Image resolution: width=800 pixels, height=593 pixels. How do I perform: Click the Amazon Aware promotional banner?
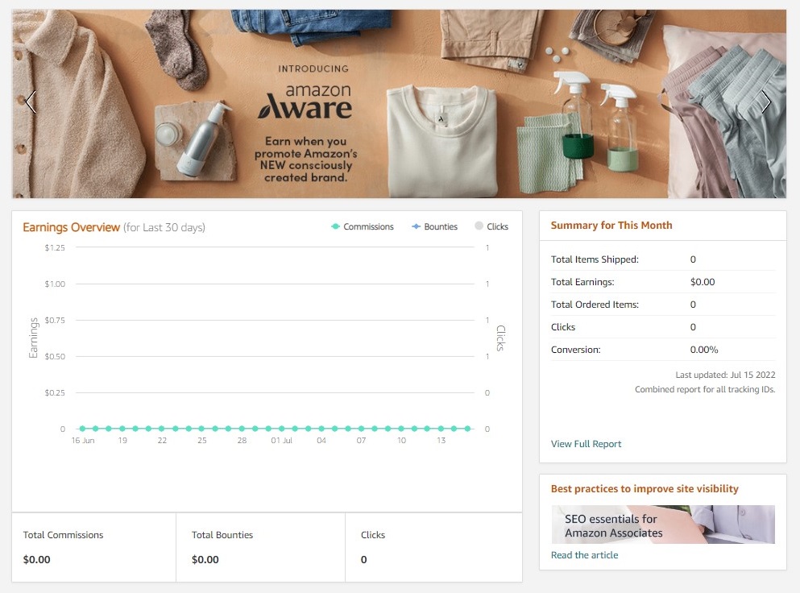click(399, 104)
